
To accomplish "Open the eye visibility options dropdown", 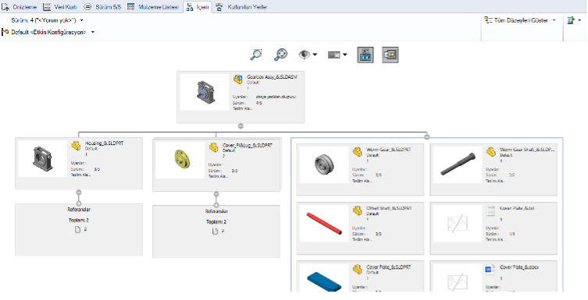I will (308, 55).
